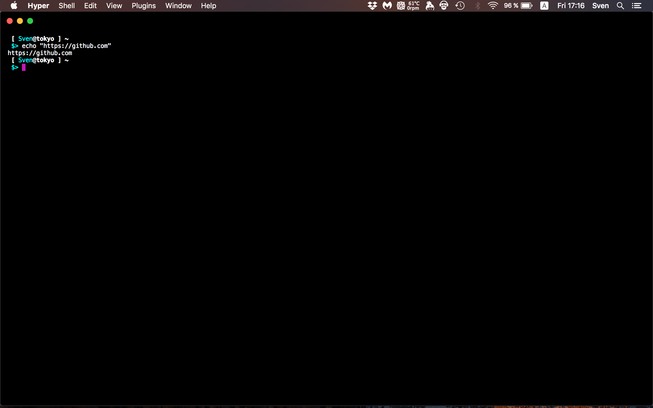Open the user switching menu labeled Sven
This screenshot has width=653, height=408.
tap(601, 5)
